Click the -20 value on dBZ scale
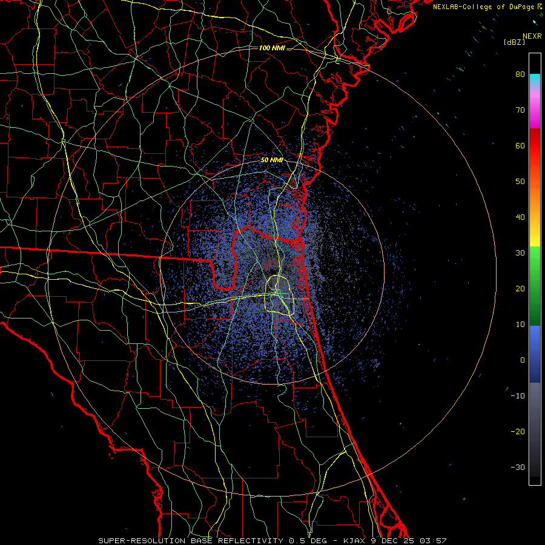The height and width of the screenshot is (545, 545). click(518, 432)
